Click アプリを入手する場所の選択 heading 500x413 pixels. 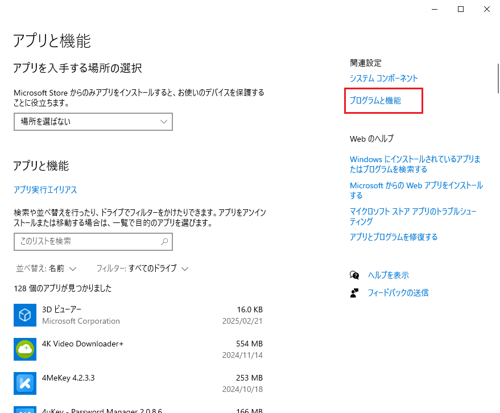tap(77, 68)
